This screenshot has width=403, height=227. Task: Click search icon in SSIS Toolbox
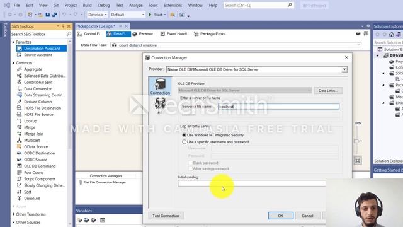69,34
